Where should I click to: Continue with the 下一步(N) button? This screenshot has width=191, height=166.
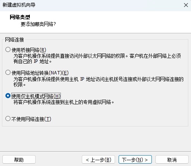[x=135, y=160]
